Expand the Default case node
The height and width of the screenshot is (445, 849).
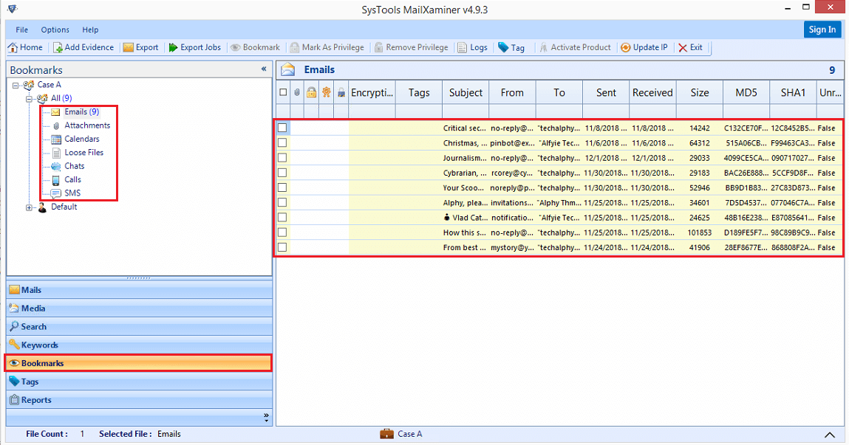pos(30,207)
